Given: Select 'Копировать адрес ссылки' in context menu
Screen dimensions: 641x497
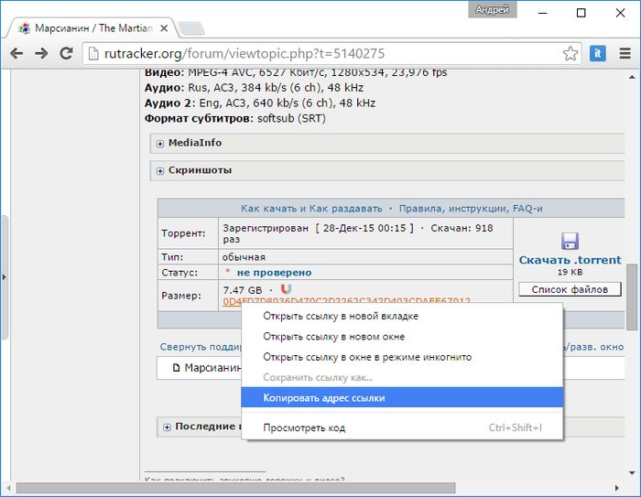Looking at the screenshot, I should pos(324,397).
